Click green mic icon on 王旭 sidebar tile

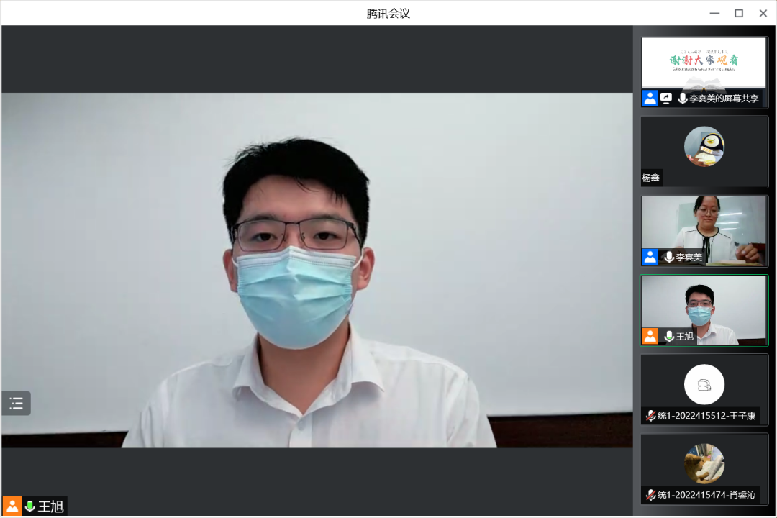[x=669, y=336]
